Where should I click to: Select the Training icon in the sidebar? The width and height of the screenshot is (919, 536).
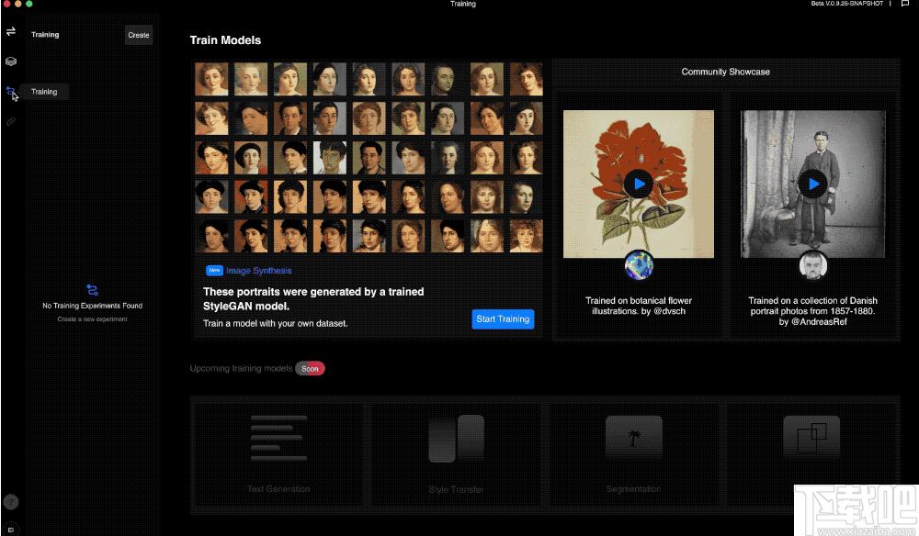click(10, 91)
